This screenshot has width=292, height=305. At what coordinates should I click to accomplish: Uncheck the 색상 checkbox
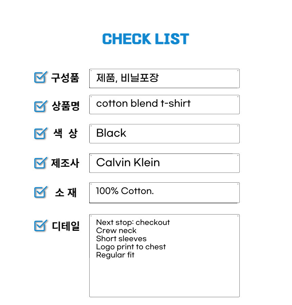[x=40, y=134]
